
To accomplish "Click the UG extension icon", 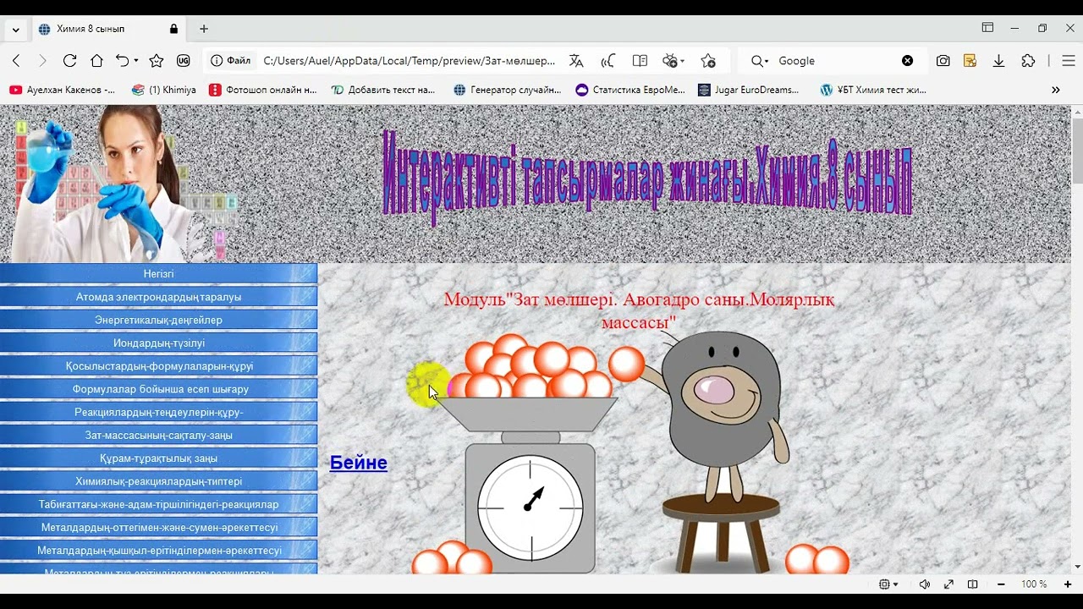I will [184, 61].
